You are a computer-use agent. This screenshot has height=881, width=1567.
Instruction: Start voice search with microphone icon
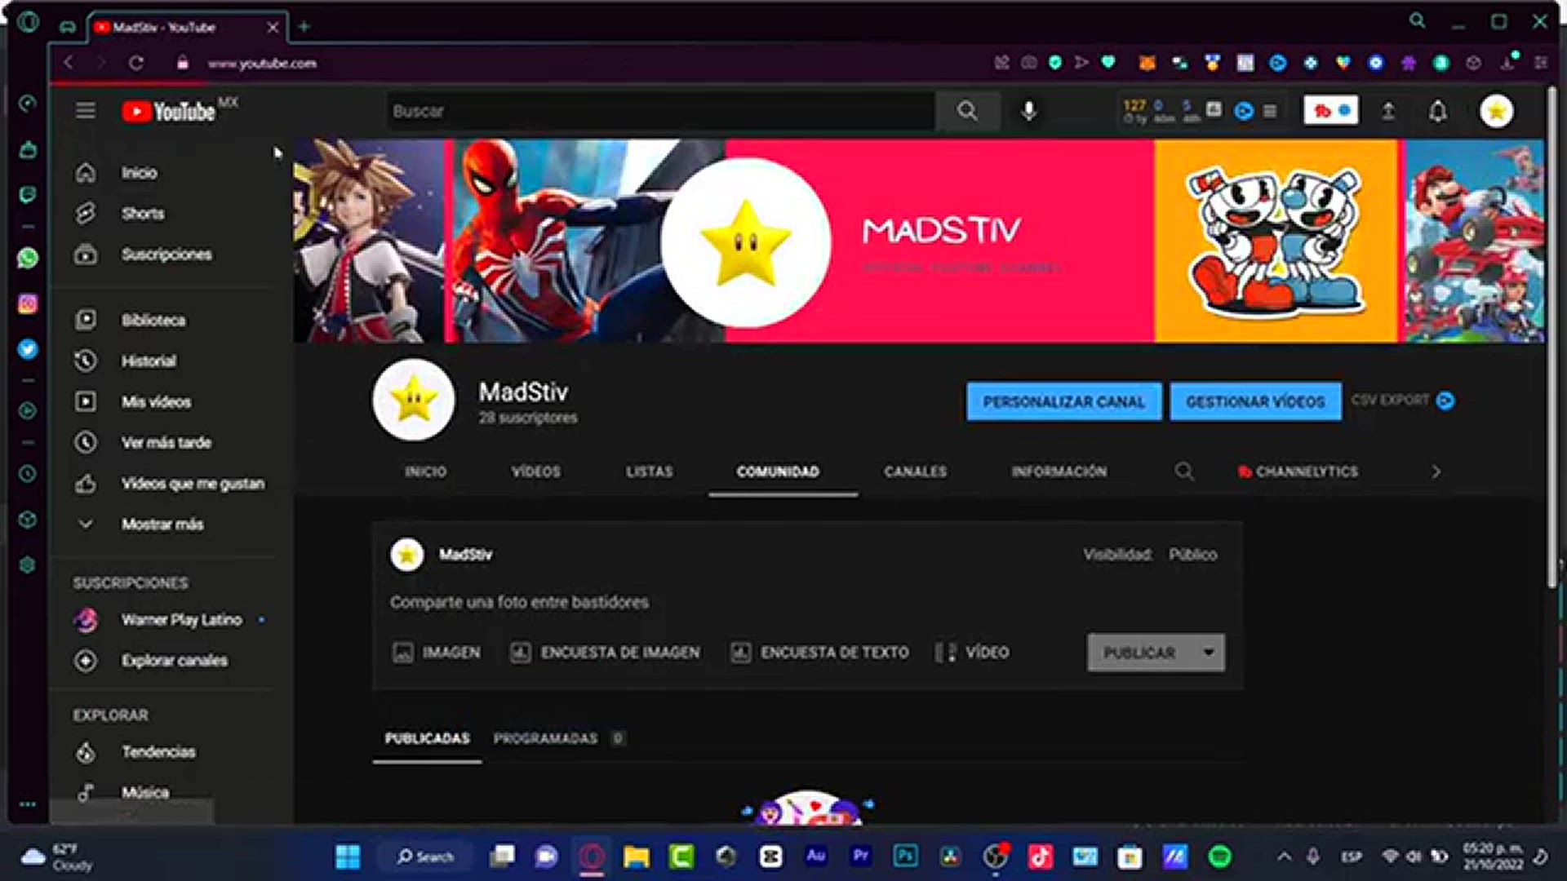click(x=1029, y=111)
